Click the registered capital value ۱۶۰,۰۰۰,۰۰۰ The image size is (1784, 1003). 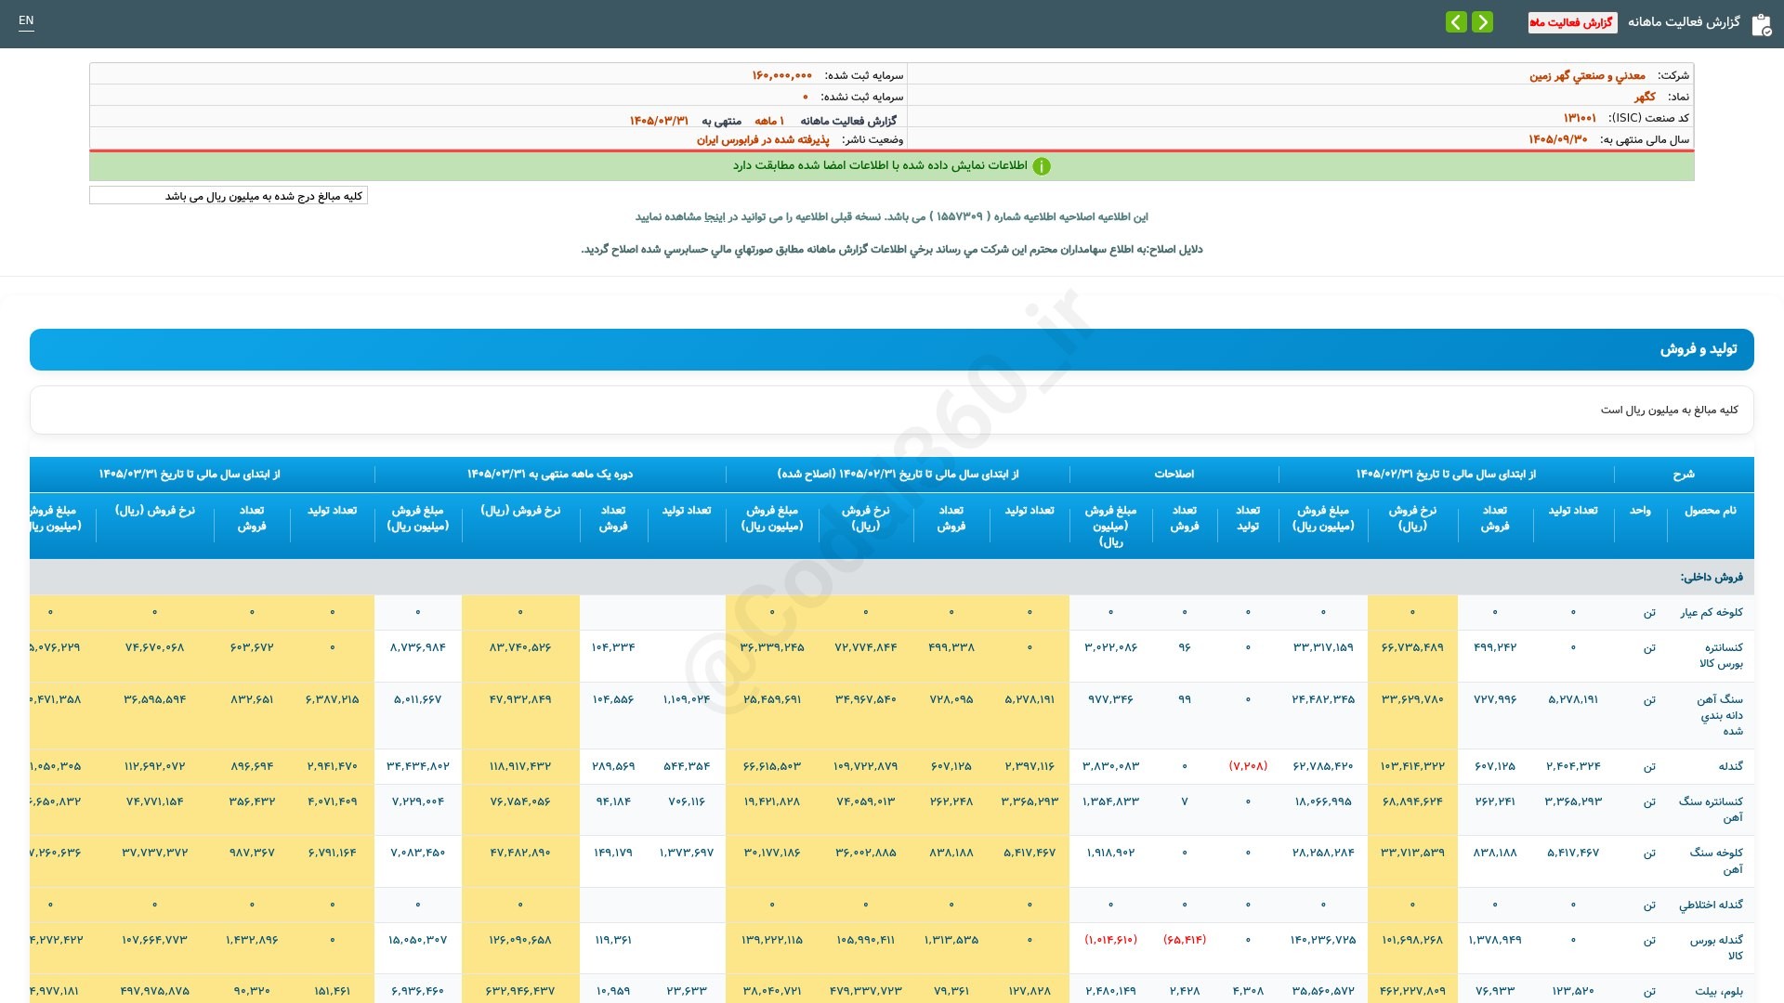(x=781, y=75)
